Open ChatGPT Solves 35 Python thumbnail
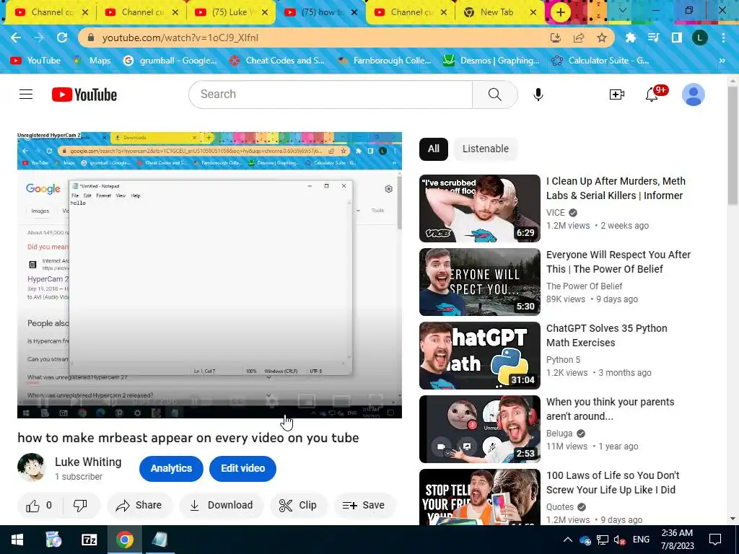 coord(480,356)
